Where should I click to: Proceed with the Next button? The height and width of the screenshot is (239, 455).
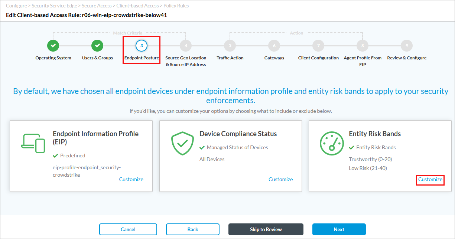pyautogui.click(x=339, y=229)
